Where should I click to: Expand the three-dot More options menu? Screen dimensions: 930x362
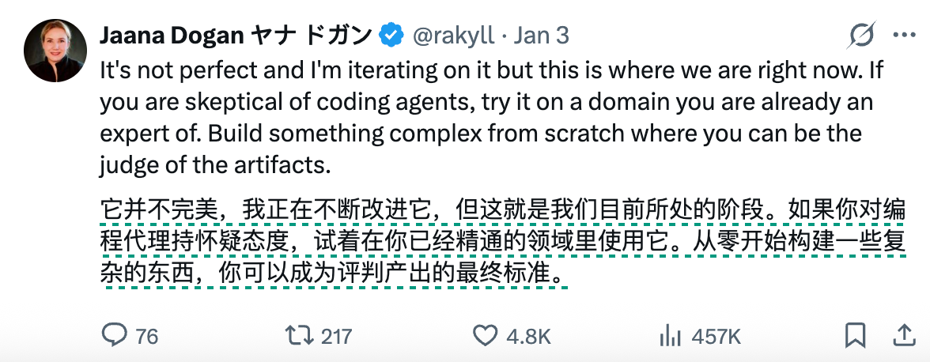pyautogui.click(x=903, y=36)
